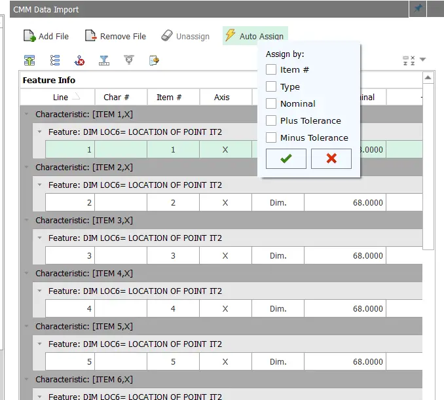Cancel with the red X button

pos(331,158)
